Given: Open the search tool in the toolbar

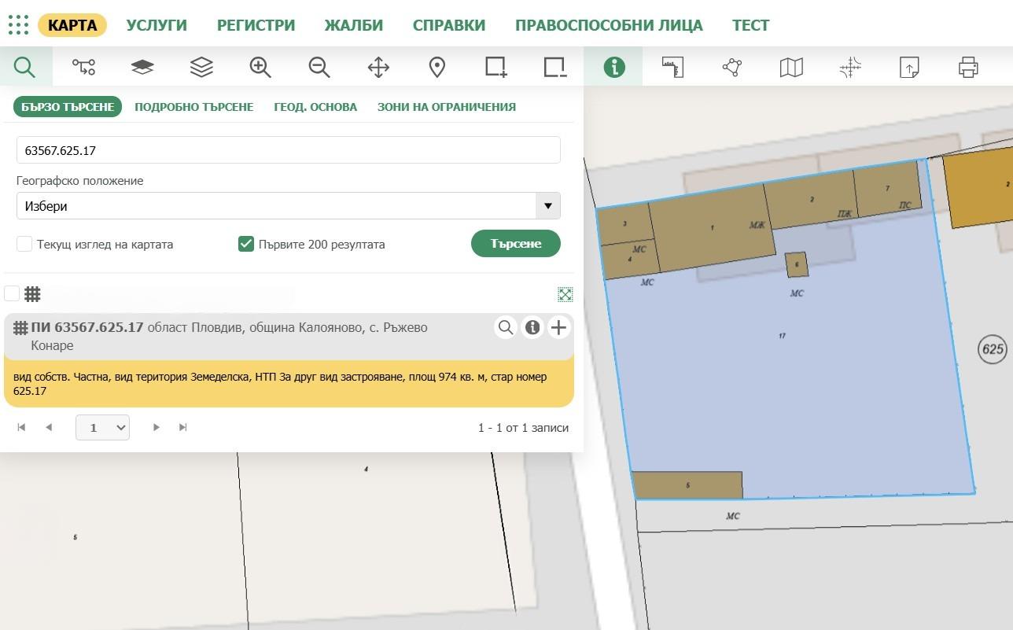Looking at the screenshot, I should (x=24, y=67).
